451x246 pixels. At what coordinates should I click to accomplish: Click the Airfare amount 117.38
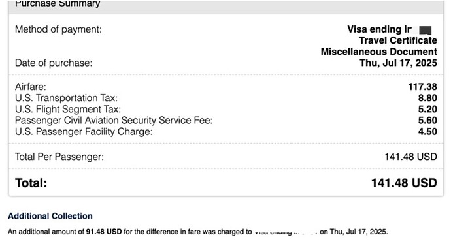422,87
